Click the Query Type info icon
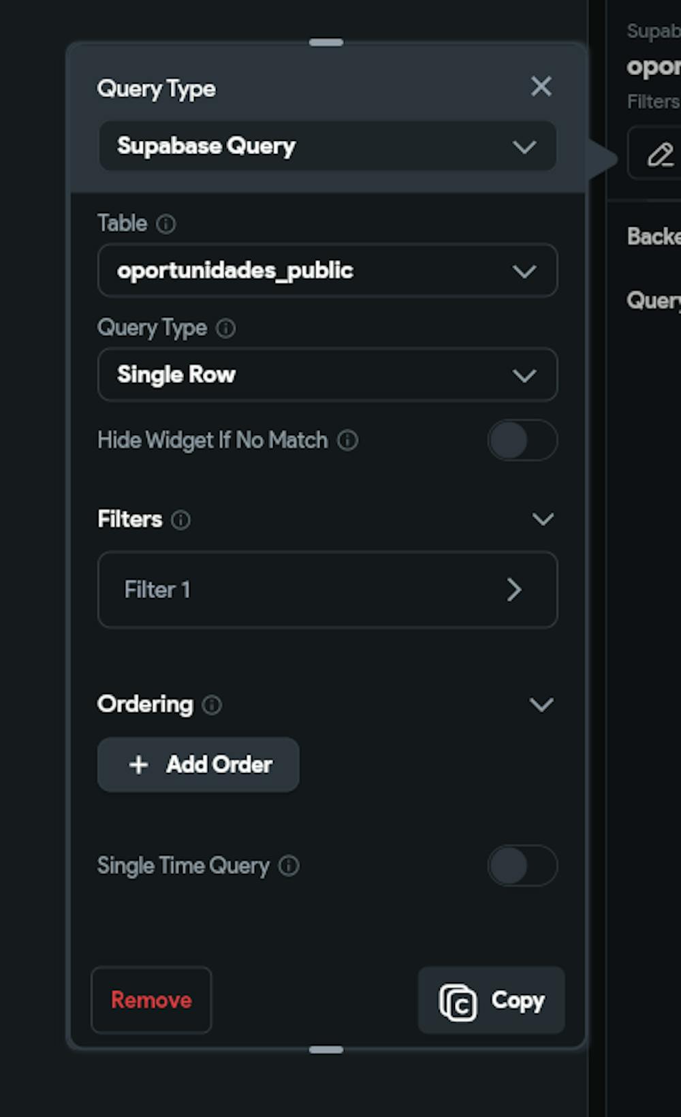681x1117 pixels. [x=225, y=329]
